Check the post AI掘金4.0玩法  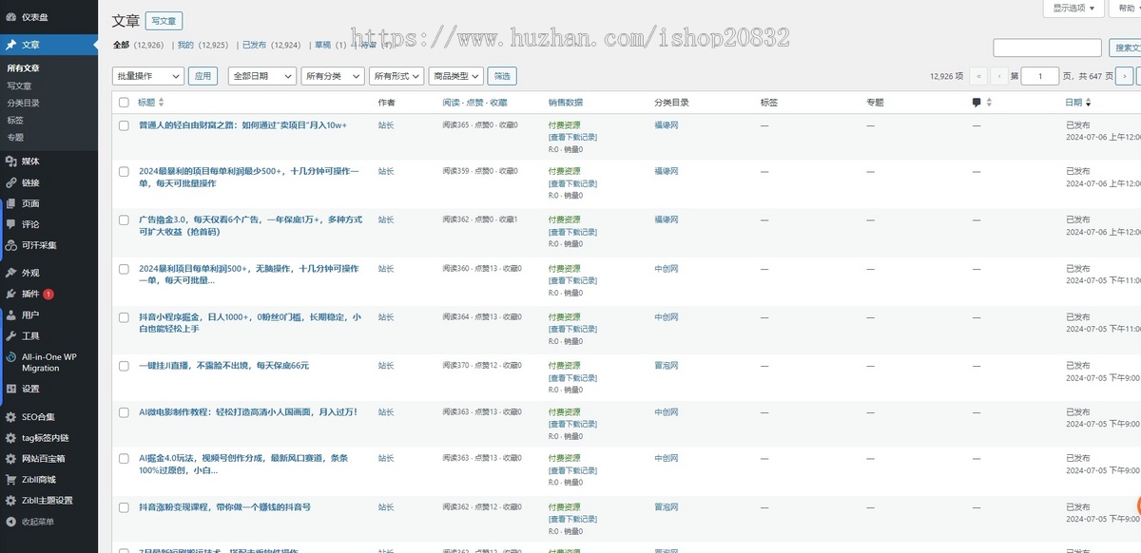tap(124, 459)
